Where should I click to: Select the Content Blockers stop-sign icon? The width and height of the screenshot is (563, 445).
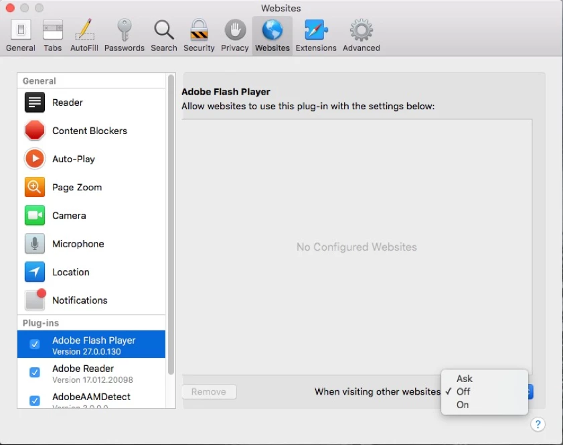tap(34, 131)
